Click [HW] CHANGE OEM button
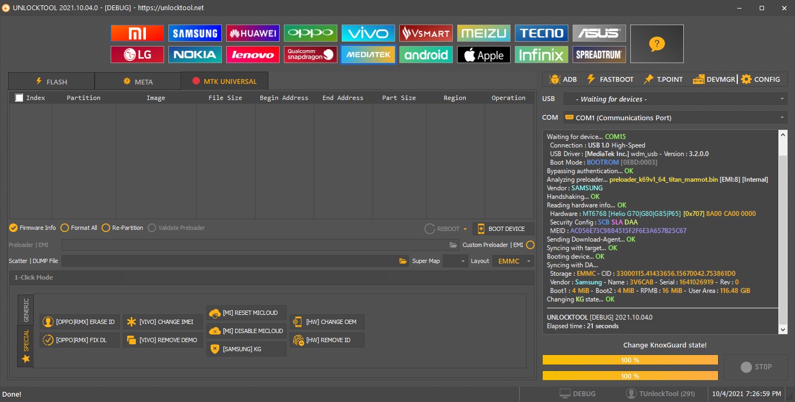The width and height of the screenshot is (795, 402). [x=327, y=322]
